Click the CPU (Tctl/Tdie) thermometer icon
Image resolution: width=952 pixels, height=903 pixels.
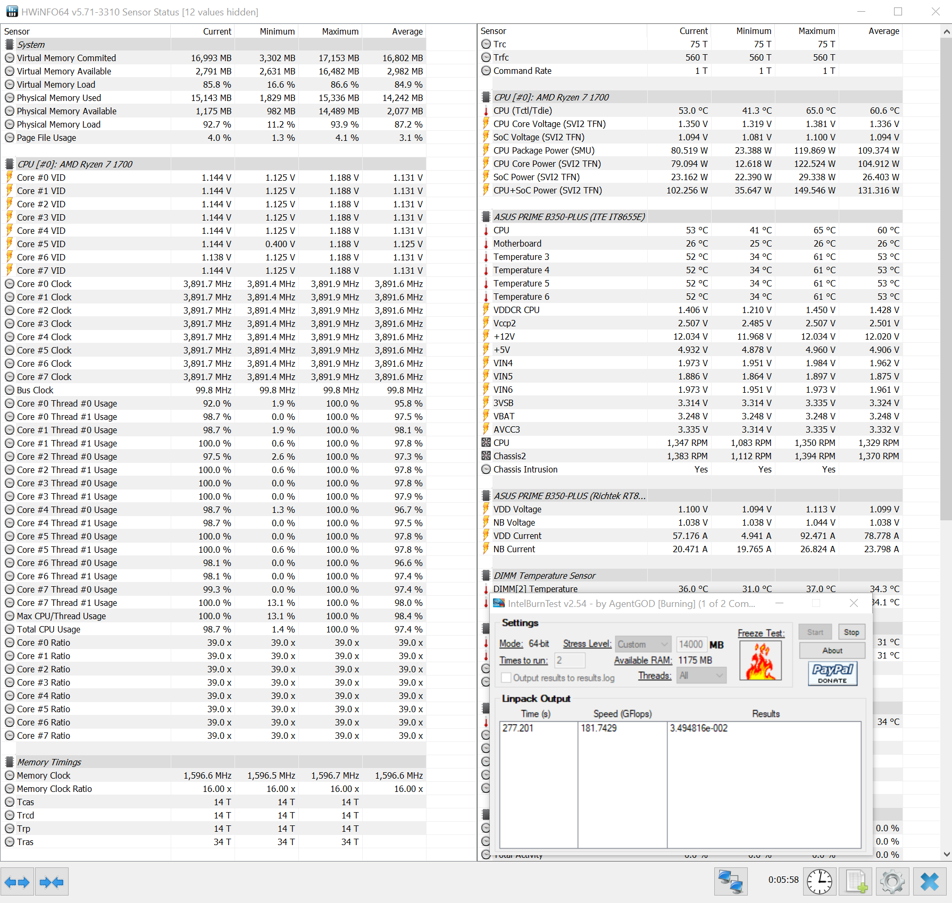(x=486, y=111)
